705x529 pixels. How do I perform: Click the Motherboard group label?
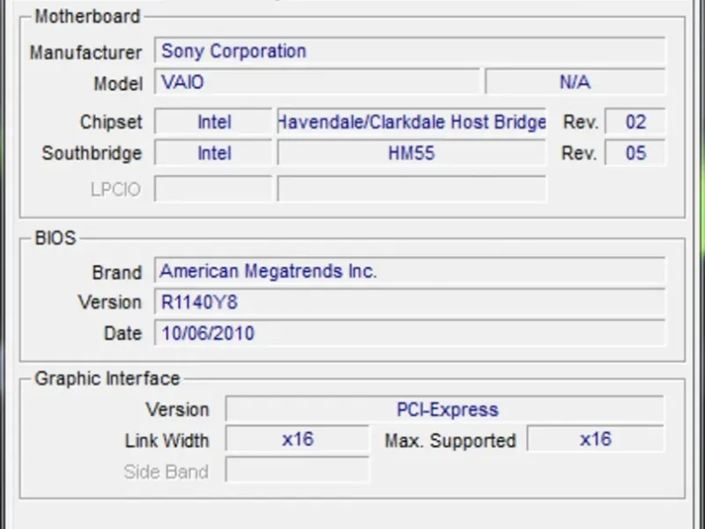click(x=86, y=17)
